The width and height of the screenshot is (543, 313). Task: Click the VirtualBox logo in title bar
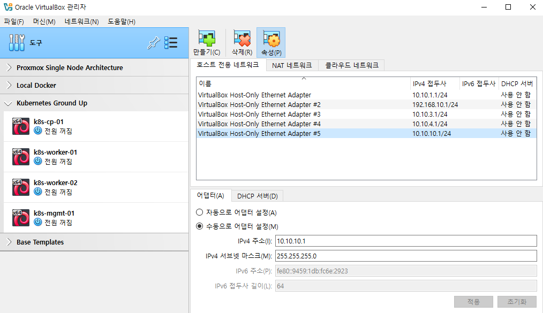[x=8, y=7]
